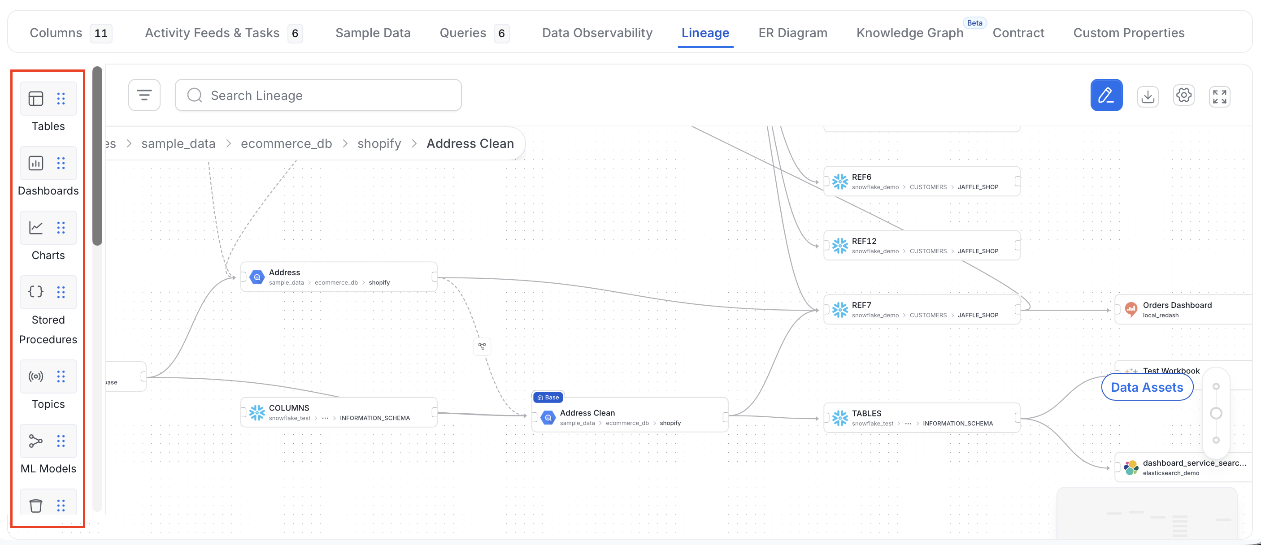
Task: Expand right handle of TABLES node
Action: pyautogui.click(x=1017, y=417)
